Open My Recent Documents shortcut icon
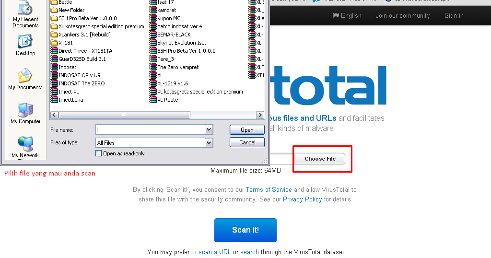This screenshot has width=491, height=258. point(25,8)
